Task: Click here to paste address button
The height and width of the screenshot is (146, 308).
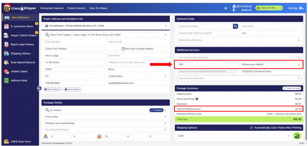Action: (x=137, y=49)
